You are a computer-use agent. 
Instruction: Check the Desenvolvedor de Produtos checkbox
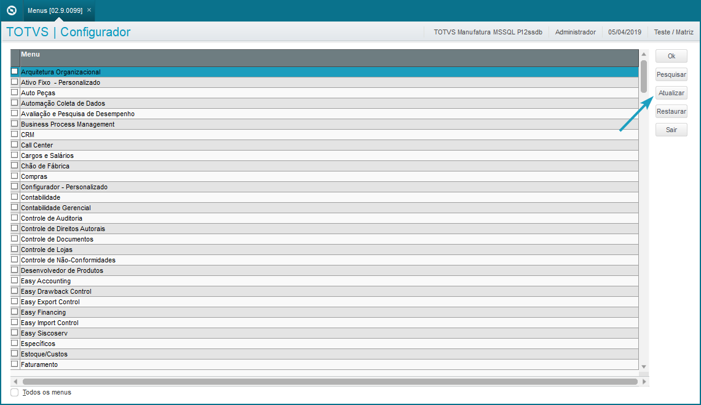click(x=15, y=270)
